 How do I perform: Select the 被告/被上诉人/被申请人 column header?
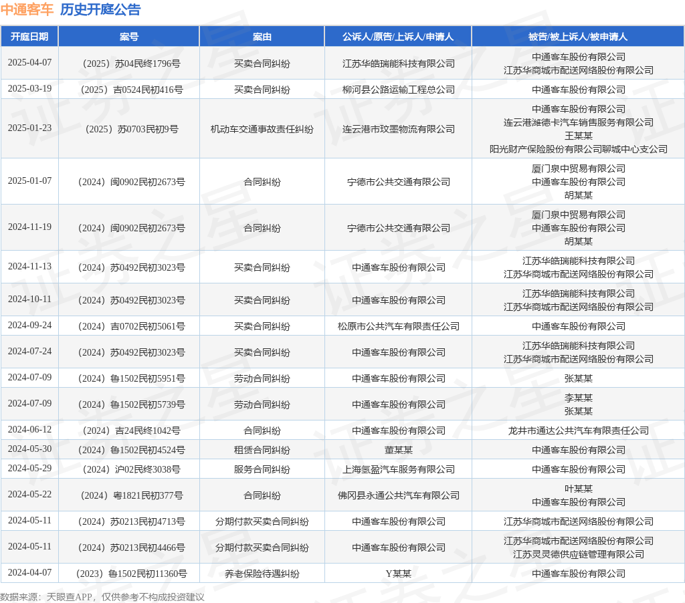pos(578,37)
